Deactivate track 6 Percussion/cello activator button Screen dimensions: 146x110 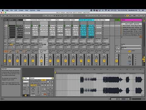41,61
